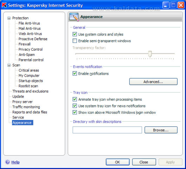This screenshot has width=186, height=169.
Task: Click the Kaspersky logo icon in title bar
Action: pos(5,5)
